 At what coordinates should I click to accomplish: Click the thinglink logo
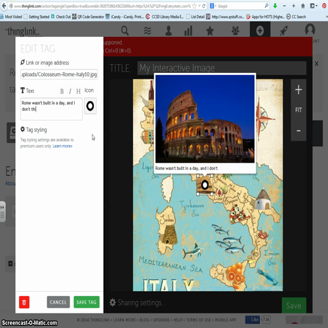(22, 31)
